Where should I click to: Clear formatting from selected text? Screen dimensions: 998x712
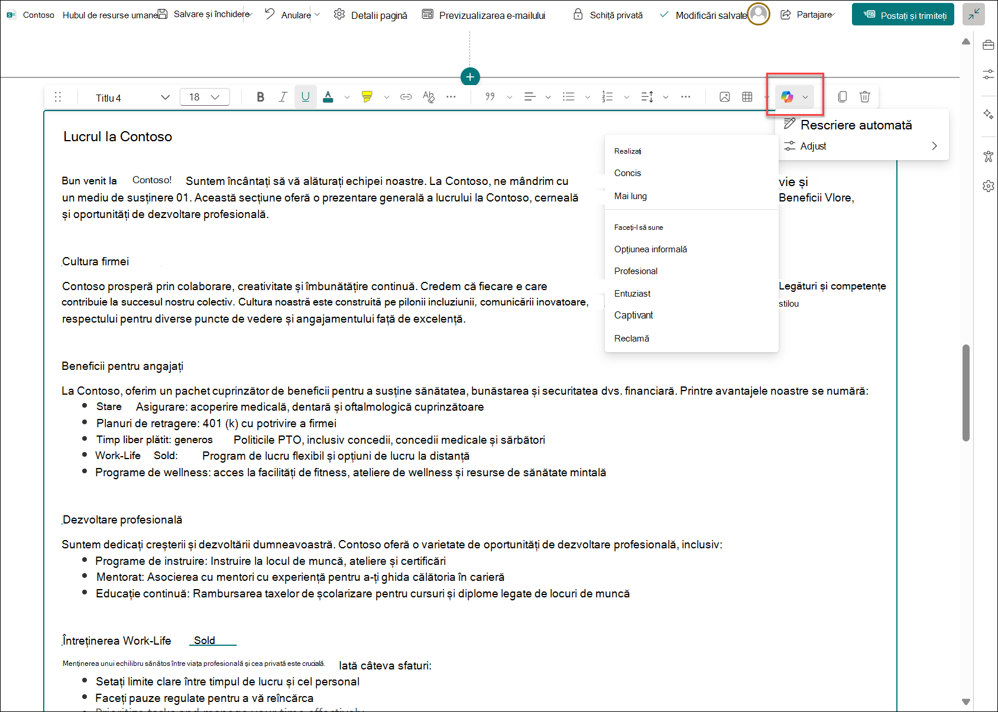tap(429, 97)
